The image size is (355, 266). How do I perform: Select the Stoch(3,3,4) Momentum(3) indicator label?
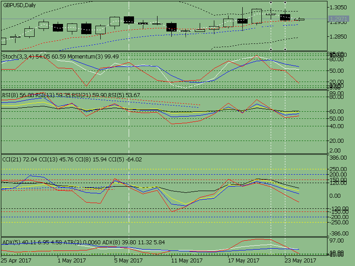[x=60, y=57]
